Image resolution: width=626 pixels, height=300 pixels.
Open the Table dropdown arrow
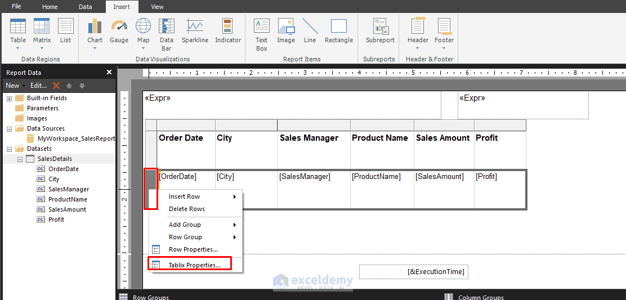[x=18, y=48]
